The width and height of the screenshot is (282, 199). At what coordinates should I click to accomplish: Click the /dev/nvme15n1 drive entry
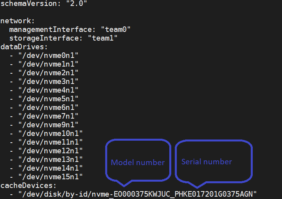[50, 176]
